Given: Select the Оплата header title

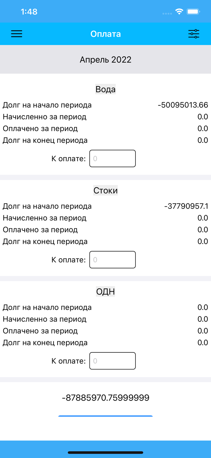Looking at the screenshot, I should tap(105, 34).
